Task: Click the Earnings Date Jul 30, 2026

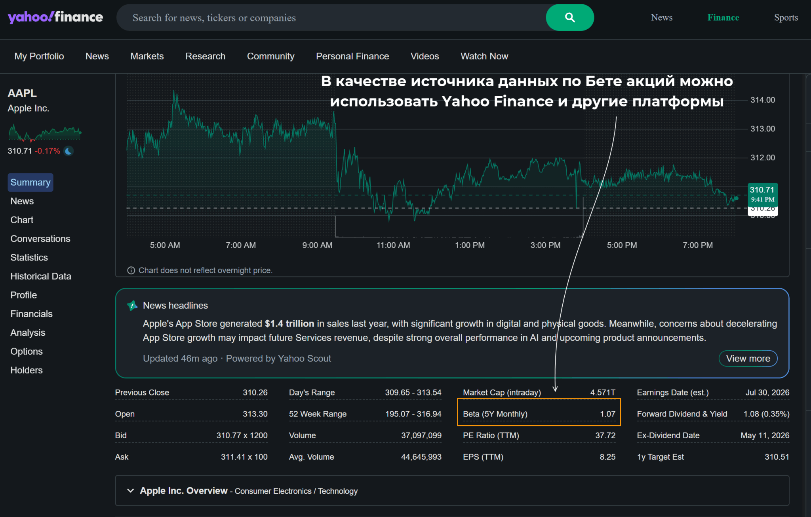Action: (x=767, y=393)
